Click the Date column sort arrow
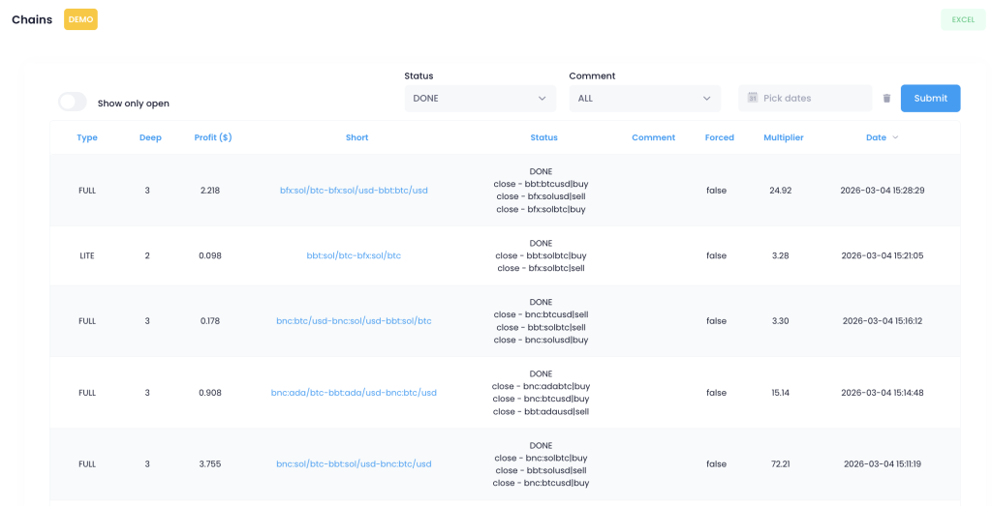This screenshot has height=506, width=992. pos(895,137)
